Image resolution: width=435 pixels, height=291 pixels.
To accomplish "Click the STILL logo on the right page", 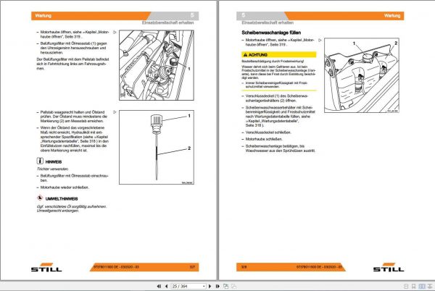I will click(389, 267).
